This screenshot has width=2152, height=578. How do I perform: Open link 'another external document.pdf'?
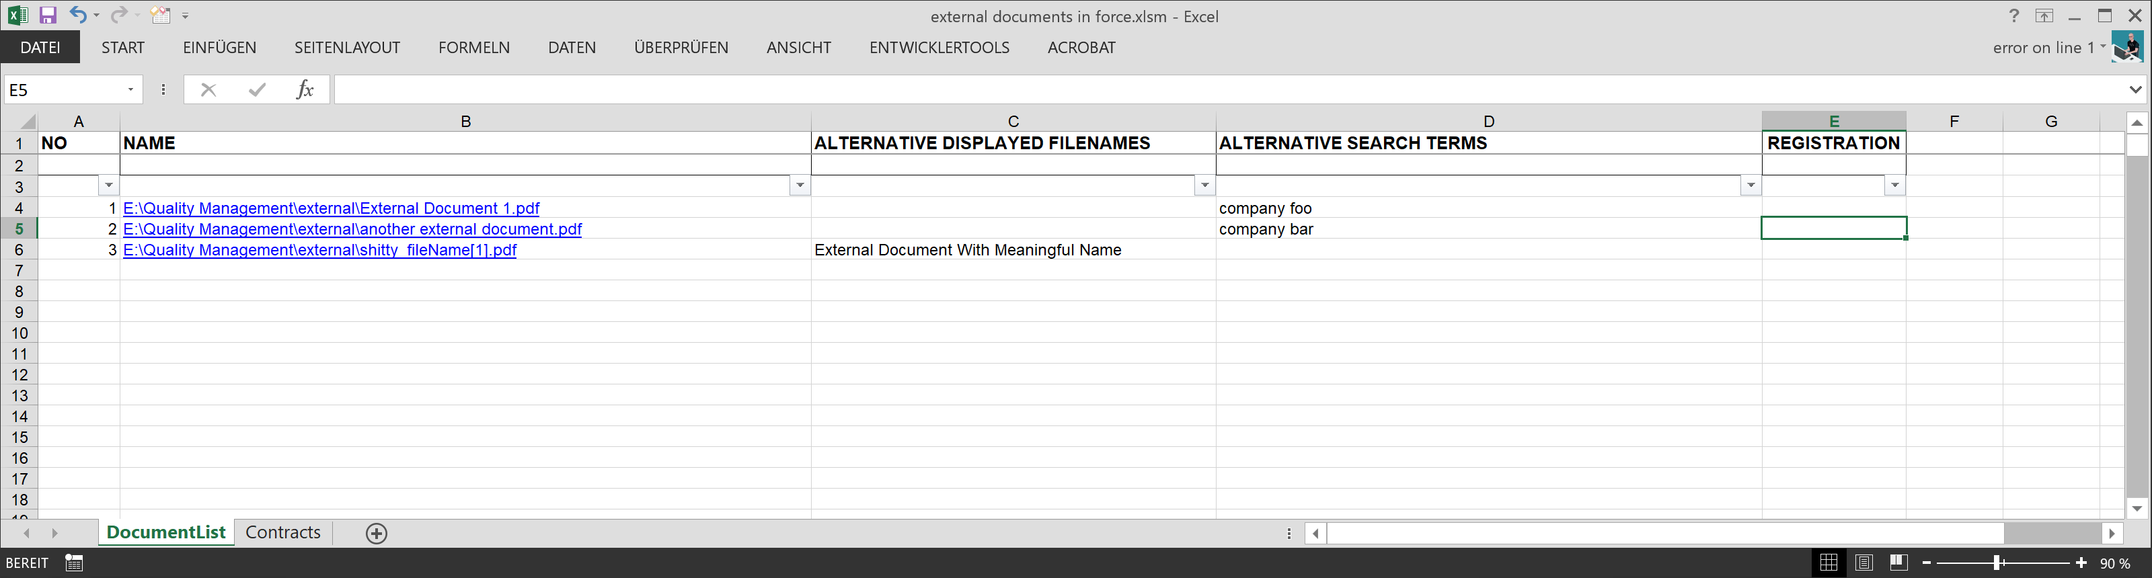point(352,229)
